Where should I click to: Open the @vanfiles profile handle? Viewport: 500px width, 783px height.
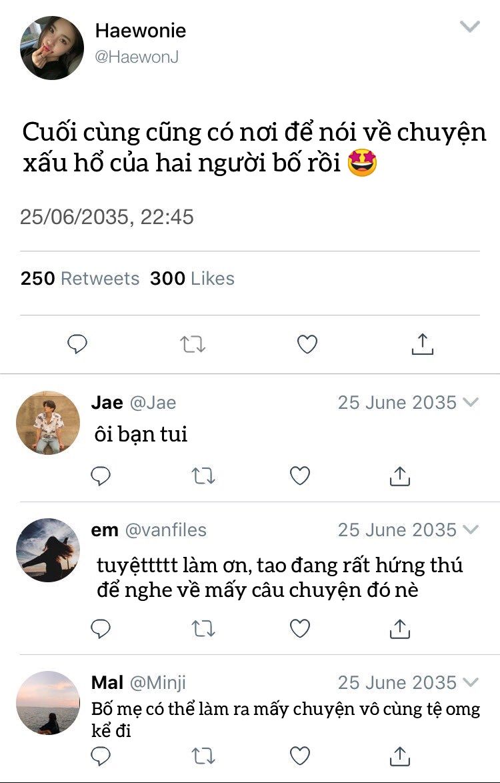coord(165,530)
